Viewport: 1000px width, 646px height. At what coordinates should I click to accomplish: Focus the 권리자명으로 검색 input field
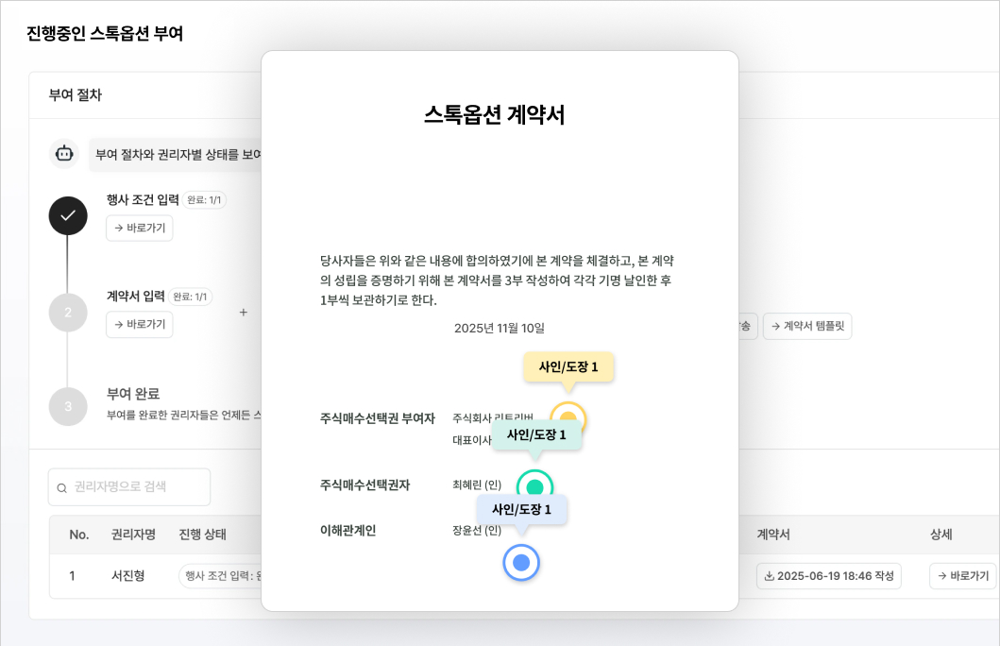[x=137, y=487]
